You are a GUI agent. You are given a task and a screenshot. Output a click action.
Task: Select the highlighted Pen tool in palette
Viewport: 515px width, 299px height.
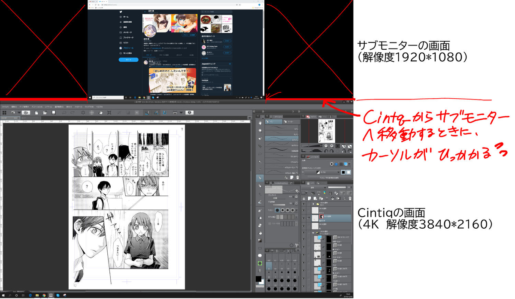pos(260,178)
